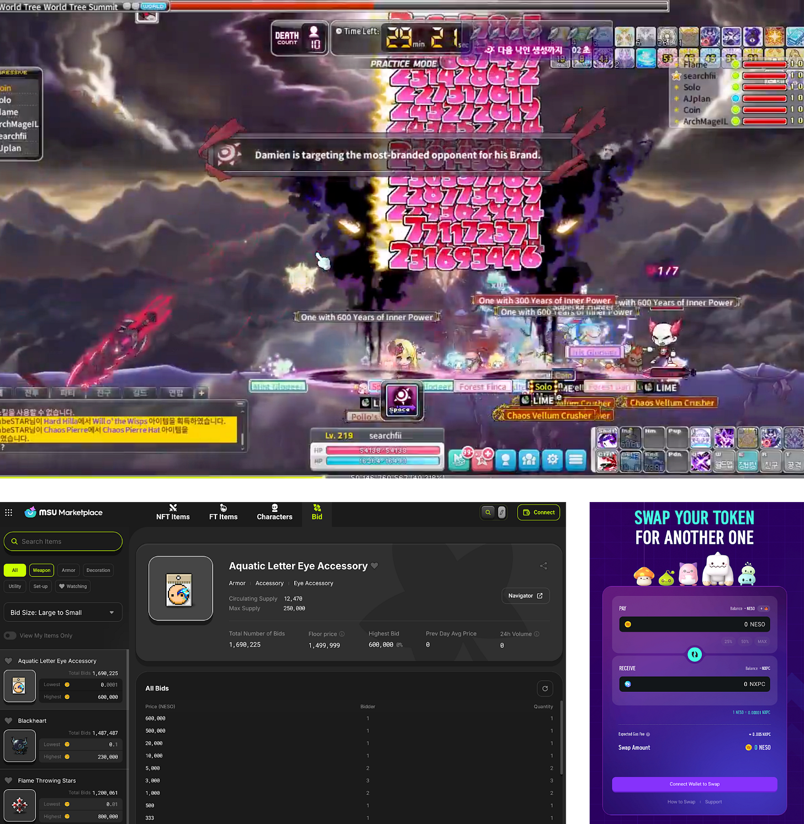This screenshot has height=824, width=804.
Task: Toggle View My Items Only switch
Action: point(10,636)
